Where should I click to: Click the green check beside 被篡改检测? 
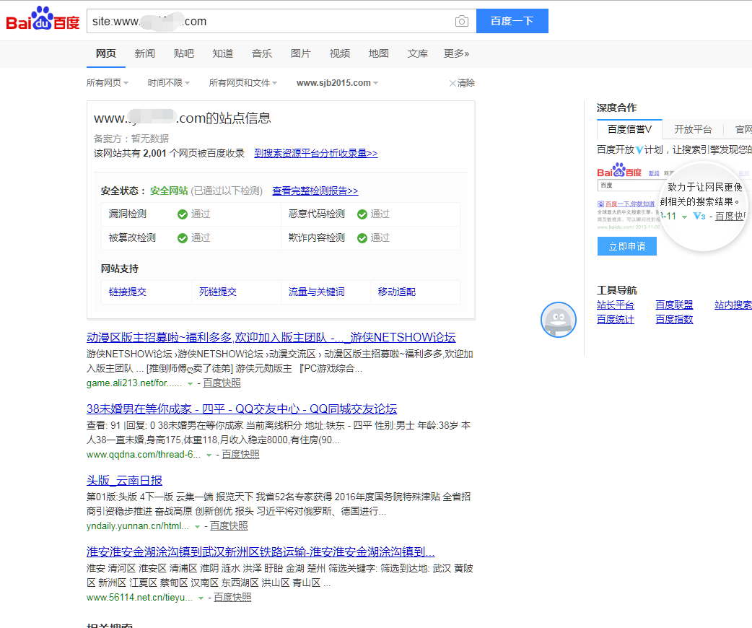pos(183,238)
